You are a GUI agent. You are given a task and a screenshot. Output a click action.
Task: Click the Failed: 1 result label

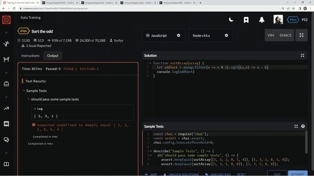coord(70,68)
